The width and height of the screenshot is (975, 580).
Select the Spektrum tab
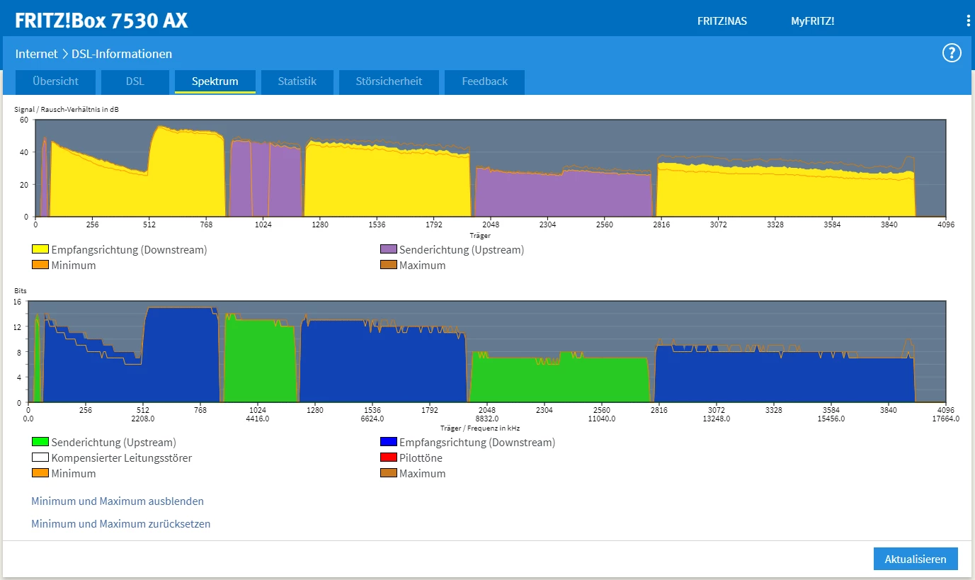215,81
